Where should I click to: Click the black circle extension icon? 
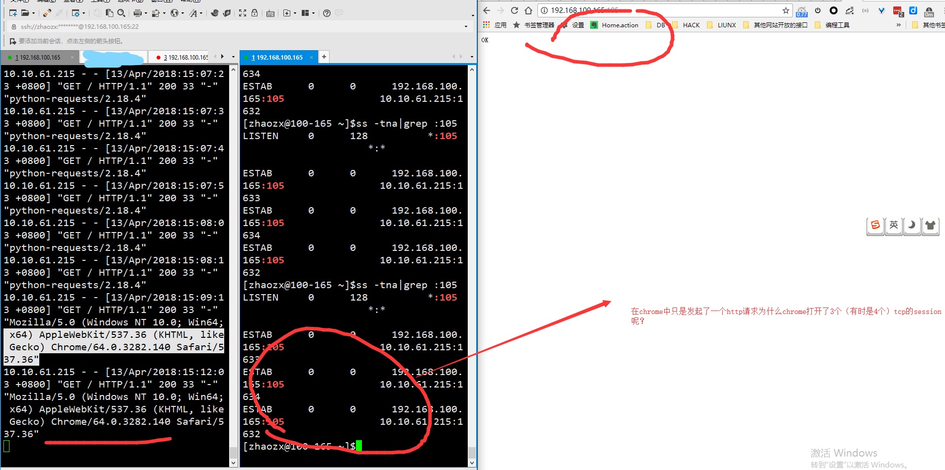point(834,10)
